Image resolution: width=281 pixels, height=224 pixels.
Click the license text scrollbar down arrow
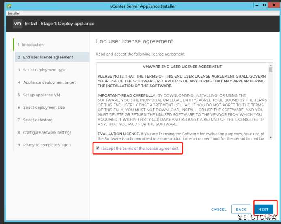[270, 137]
